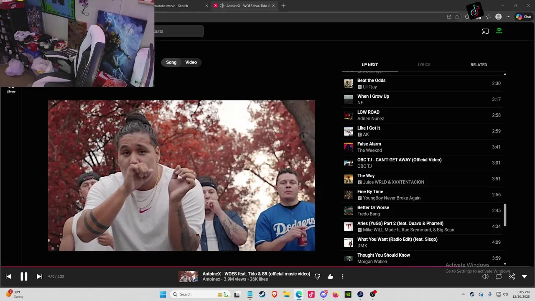Play What You Want (Radio Edit)
Screen dimensions: 535x301
pos(422,242)
